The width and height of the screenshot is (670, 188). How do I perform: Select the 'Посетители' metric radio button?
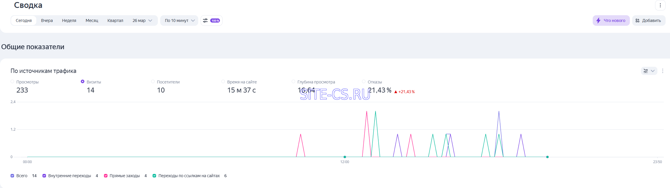(x=153, y=82)
